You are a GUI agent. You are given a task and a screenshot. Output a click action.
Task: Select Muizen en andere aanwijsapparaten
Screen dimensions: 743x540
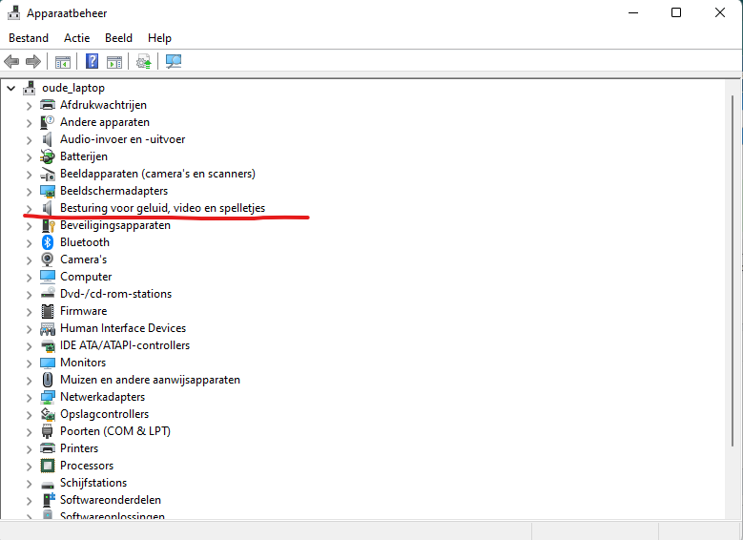point(150,380)
